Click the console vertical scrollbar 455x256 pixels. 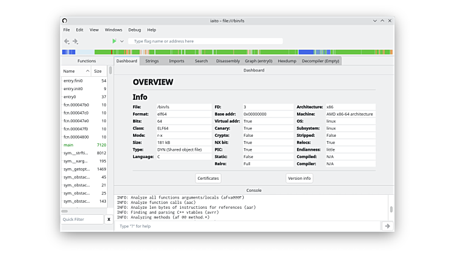click(391, 209)
